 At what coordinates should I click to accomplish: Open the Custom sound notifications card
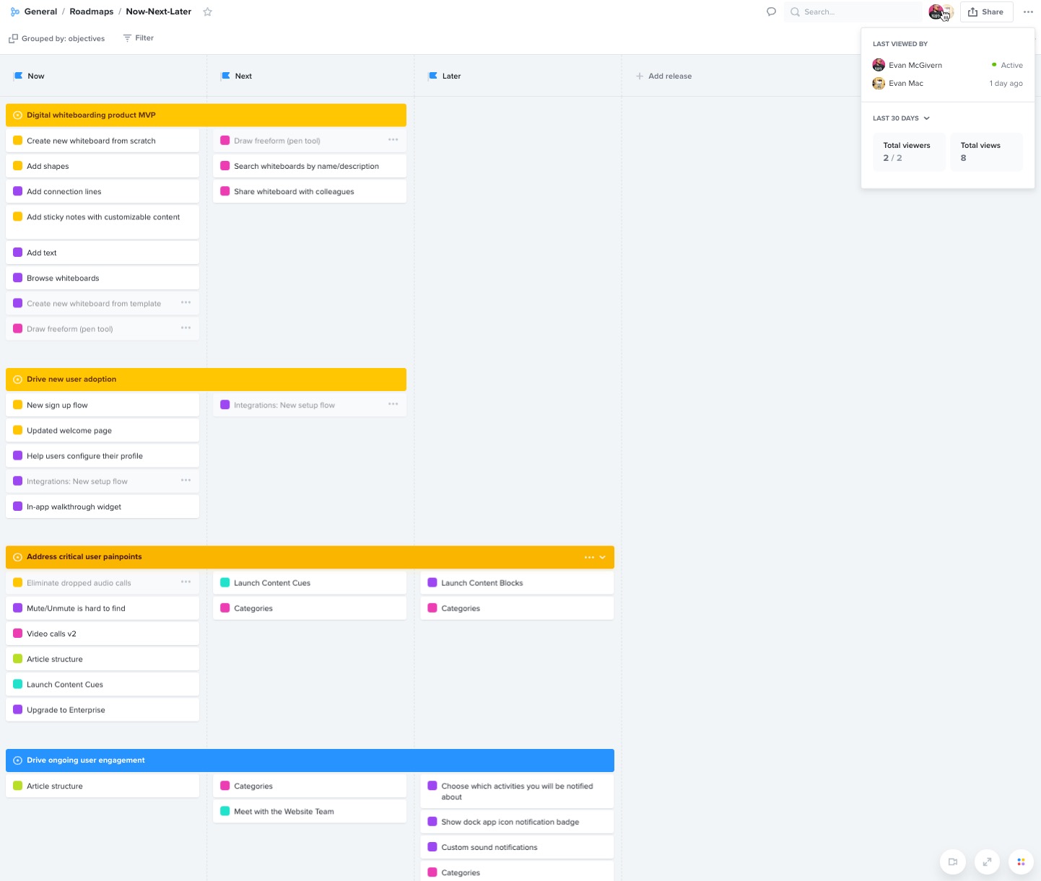(x=517, y=847)
